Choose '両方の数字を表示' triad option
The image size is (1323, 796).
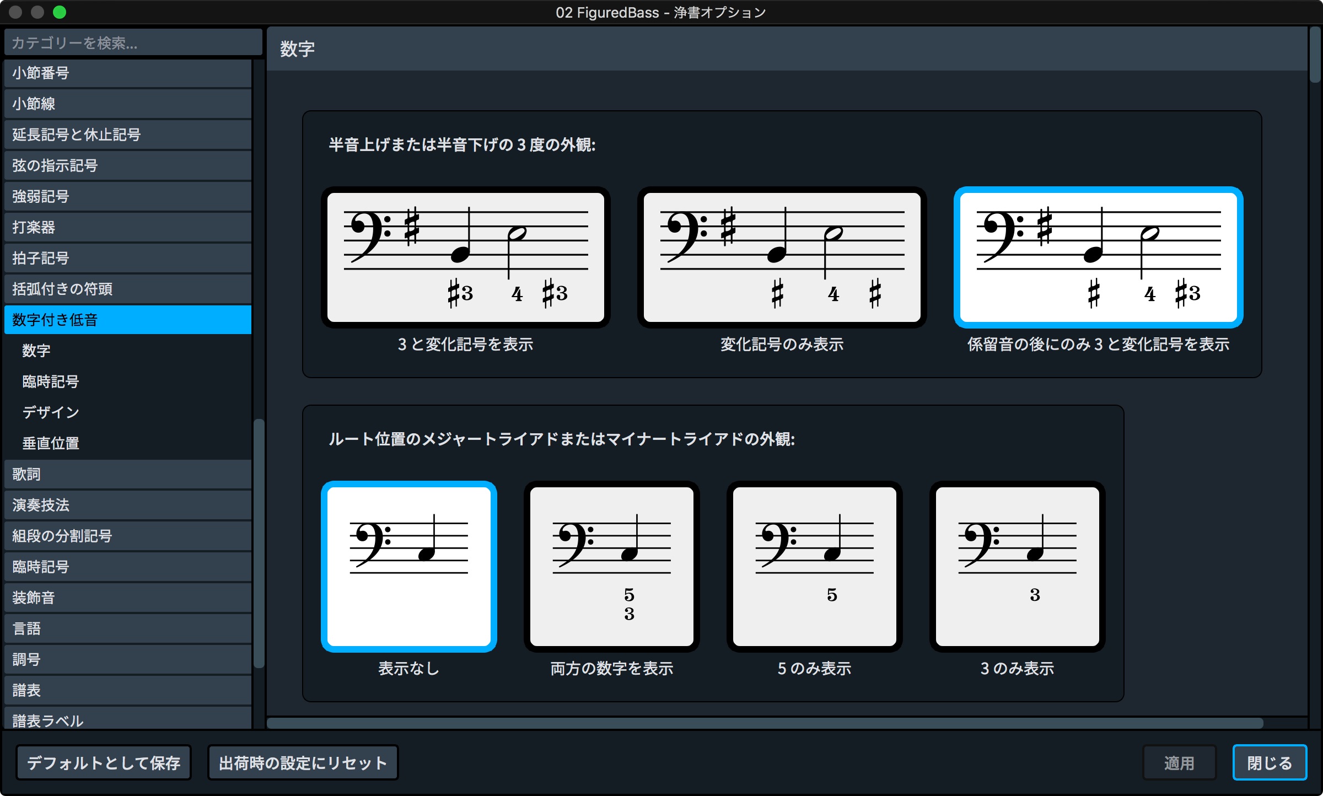(611, 566)
